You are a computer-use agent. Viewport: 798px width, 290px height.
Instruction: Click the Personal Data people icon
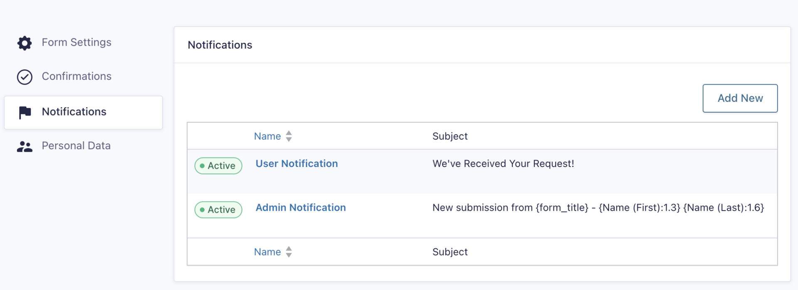pyautogui.click(x=25, y=146)
